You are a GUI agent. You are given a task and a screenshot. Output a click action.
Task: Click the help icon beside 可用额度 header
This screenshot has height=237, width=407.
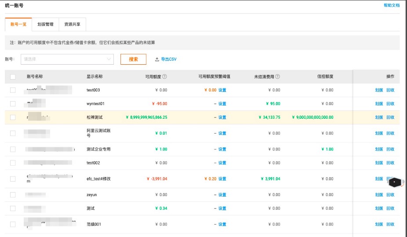tap(164, 77)
